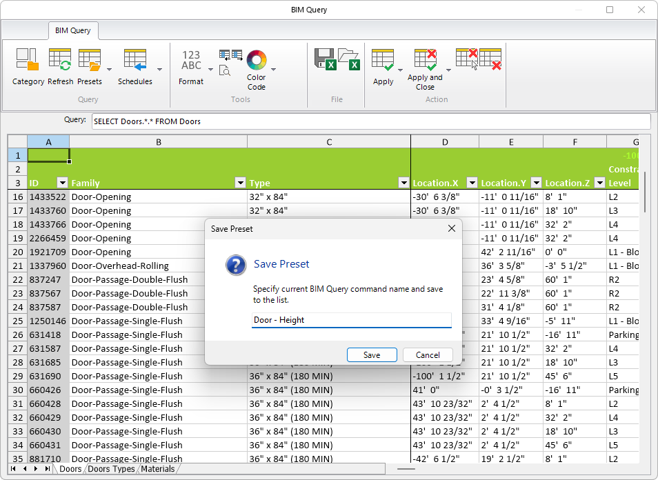Click the preview search tool icon
Image resolution: width=658 pixels, height=480 pixels.
[x=224, y=70]
